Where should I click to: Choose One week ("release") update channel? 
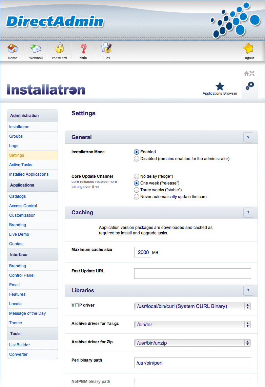pos(136,183)
